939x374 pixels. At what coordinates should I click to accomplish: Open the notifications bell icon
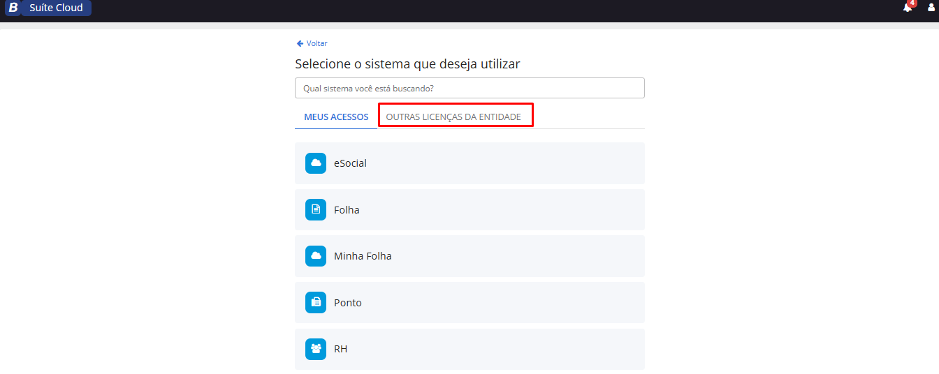point(907,8)
